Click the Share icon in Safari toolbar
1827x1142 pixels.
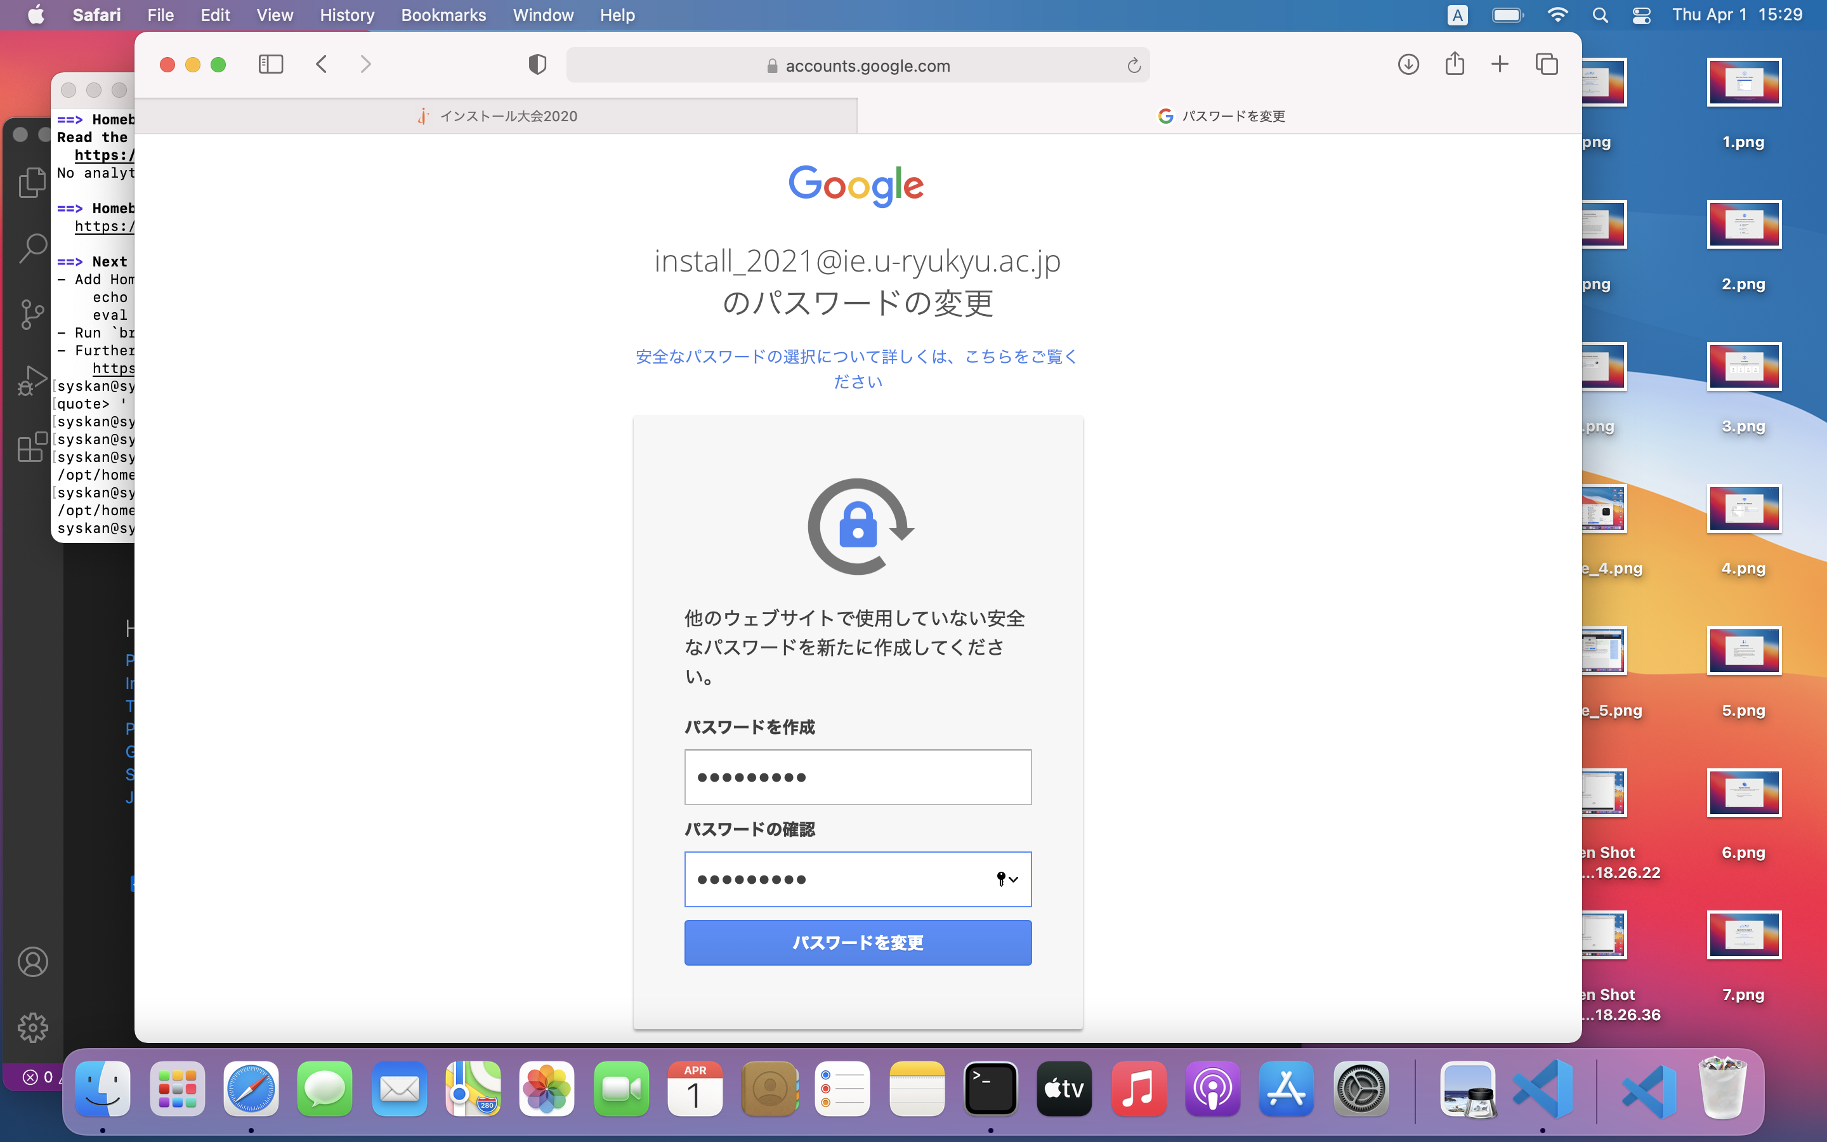[x=1454, y=64]
